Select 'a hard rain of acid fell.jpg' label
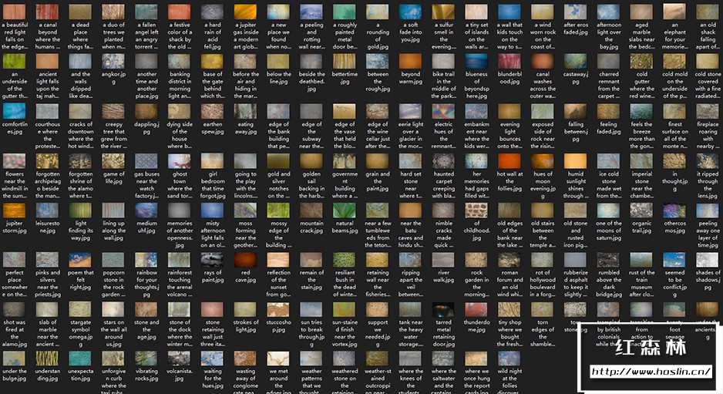The width and height of the screenshot is (723, 394). point(213,36)
